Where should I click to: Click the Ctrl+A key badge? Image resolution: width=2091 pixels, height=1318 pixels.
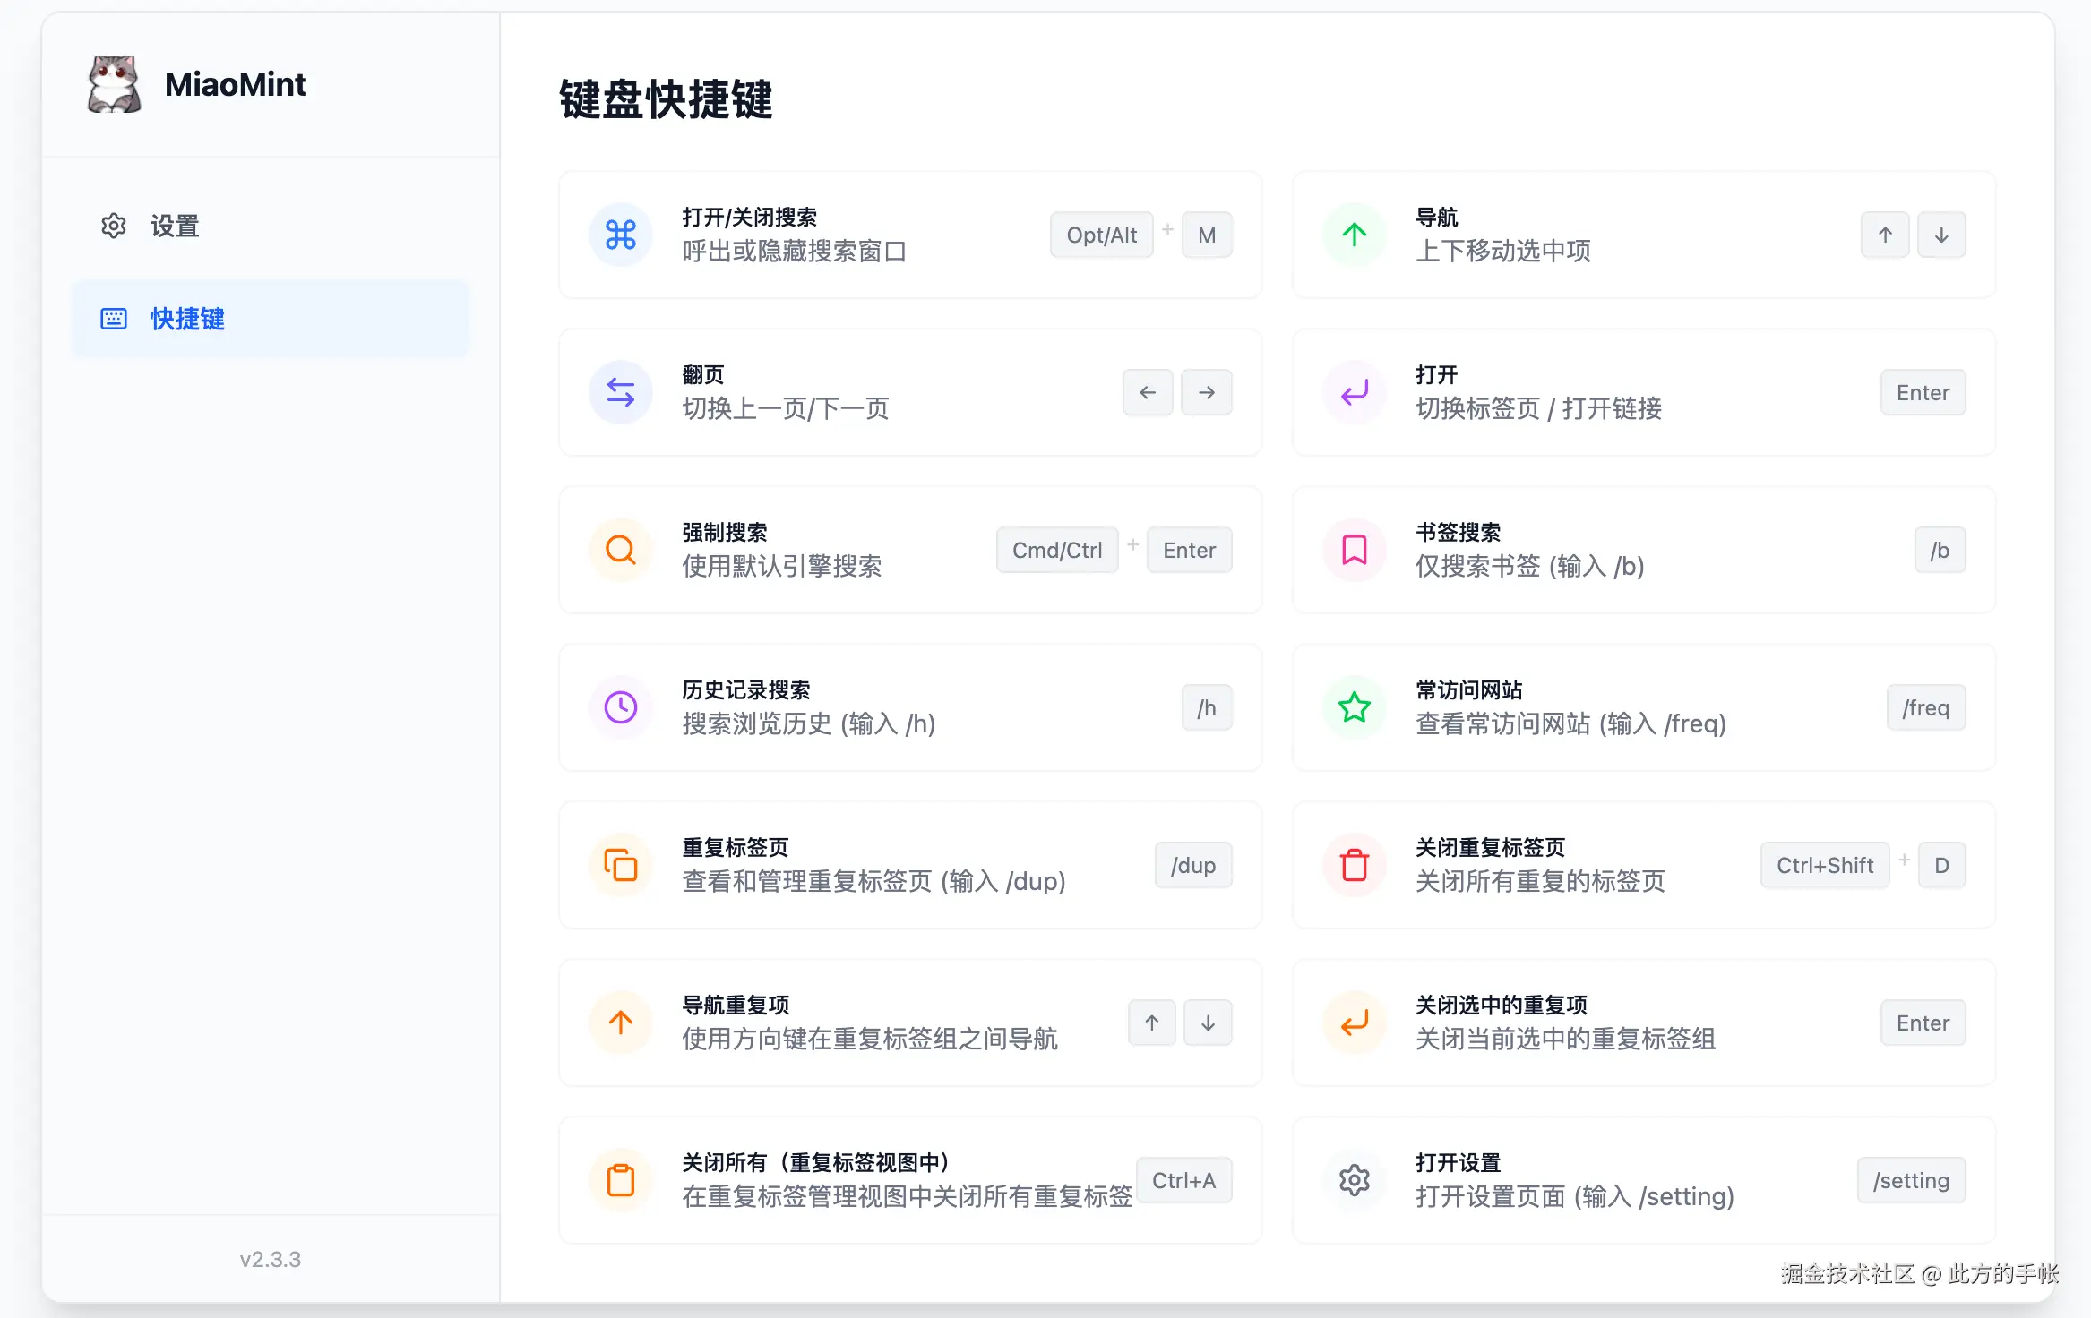[1183, 1180]
